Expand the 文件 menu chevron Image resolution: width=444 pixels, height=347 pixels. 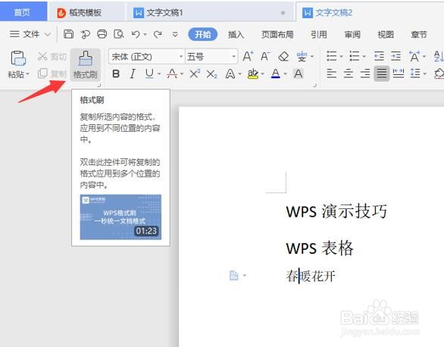pyautogui.click(x=48, y=35)
